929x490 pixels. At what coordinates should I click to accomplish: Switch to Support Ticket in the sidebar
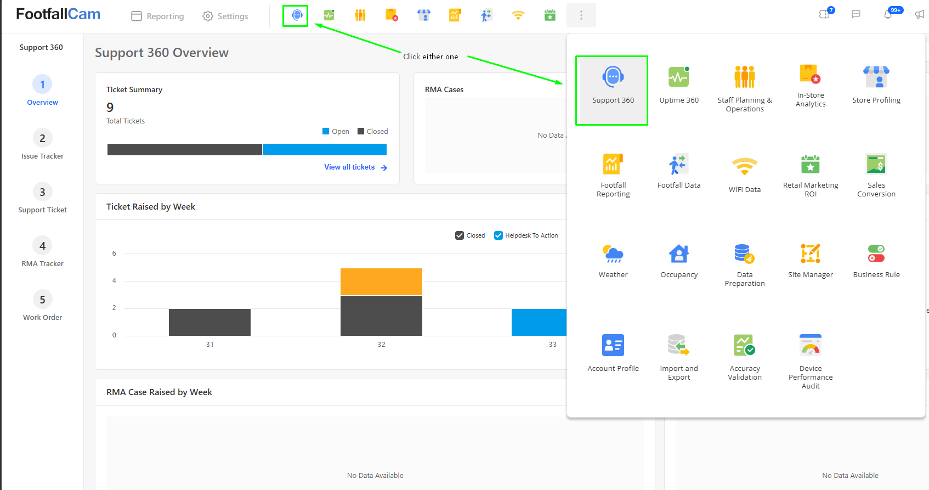[x=42, y=198]
